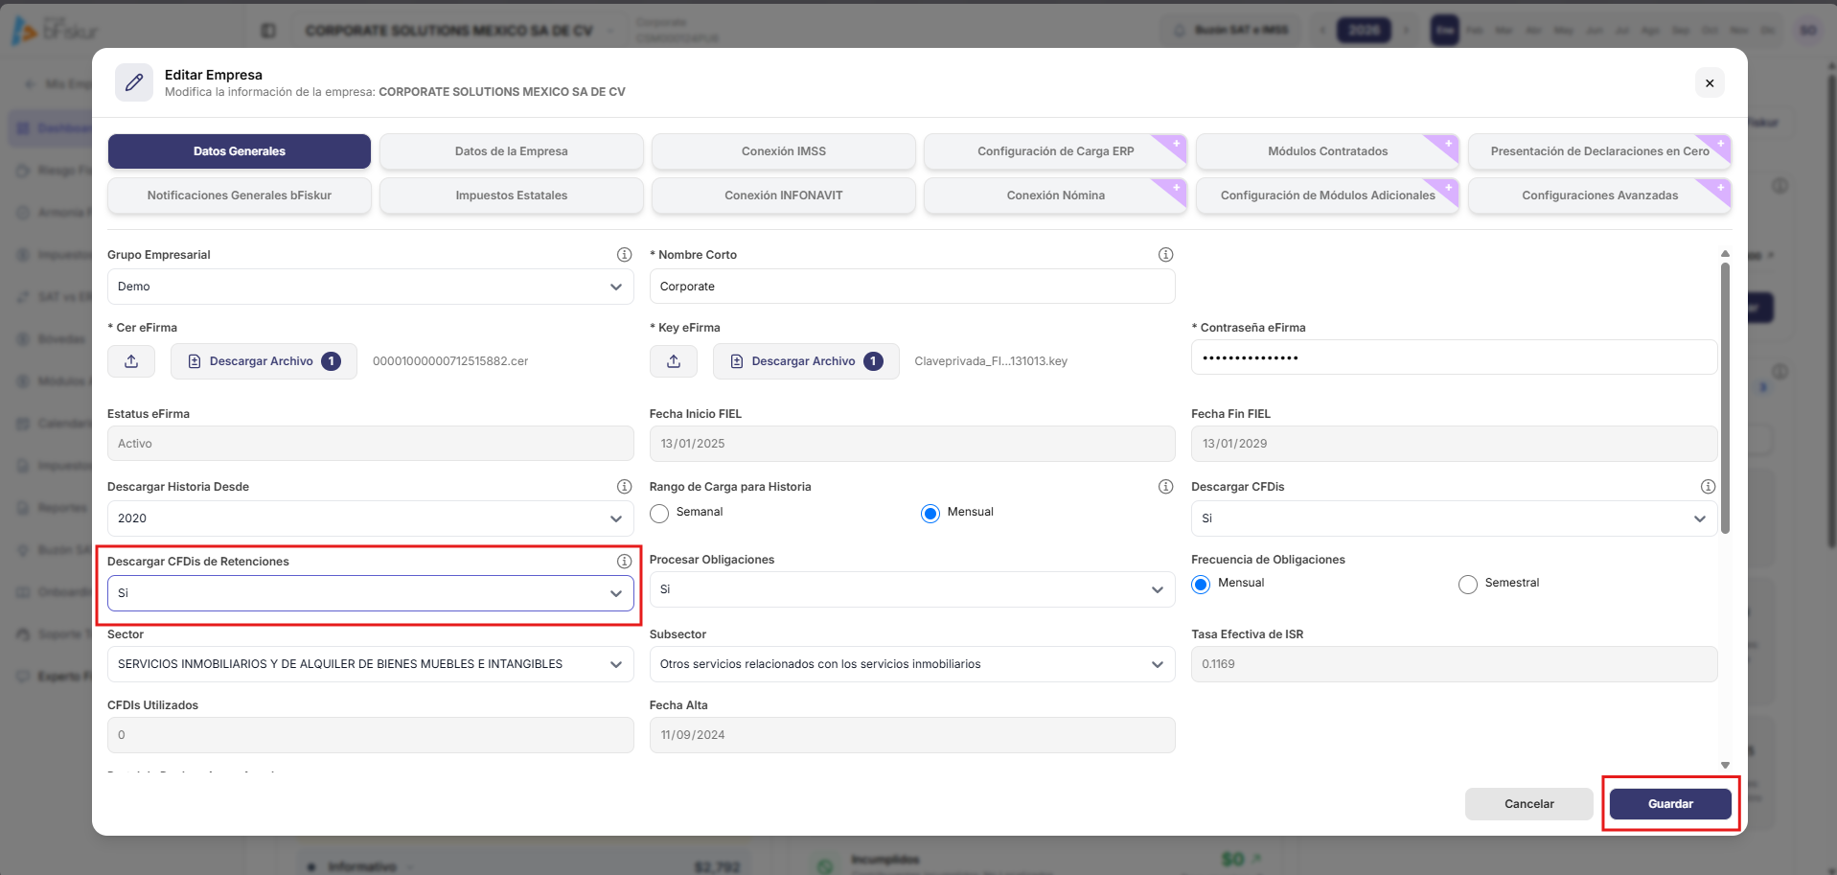This screenshot has width=1837, height=875.
Task: Open the Sector dropdown
Action: pos(370,664)
